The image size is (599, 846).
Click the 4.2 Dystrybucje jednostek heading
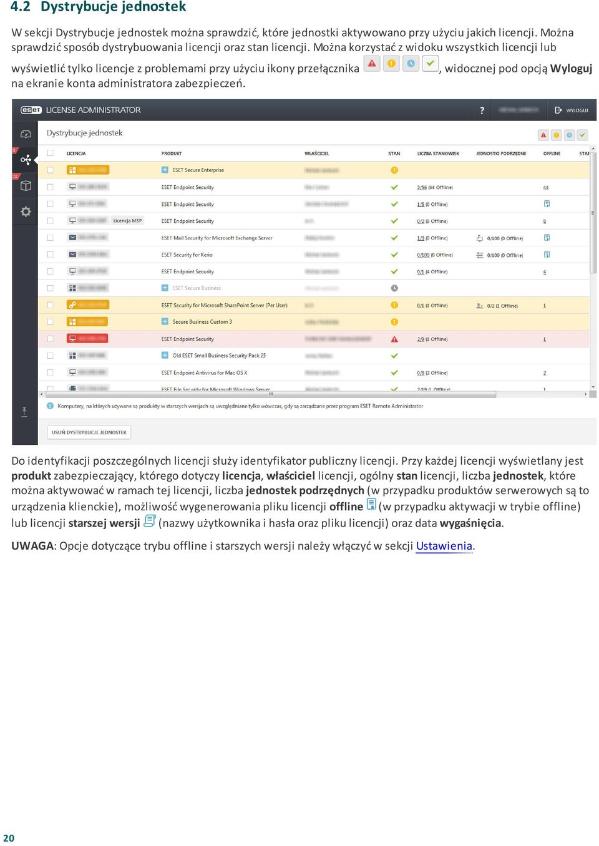[98, 7]
